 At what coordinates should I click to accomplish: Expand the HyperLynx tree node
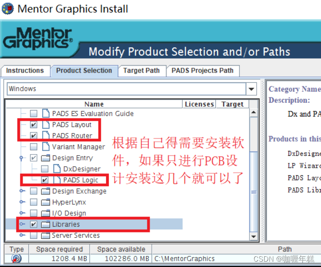[22, 202]
